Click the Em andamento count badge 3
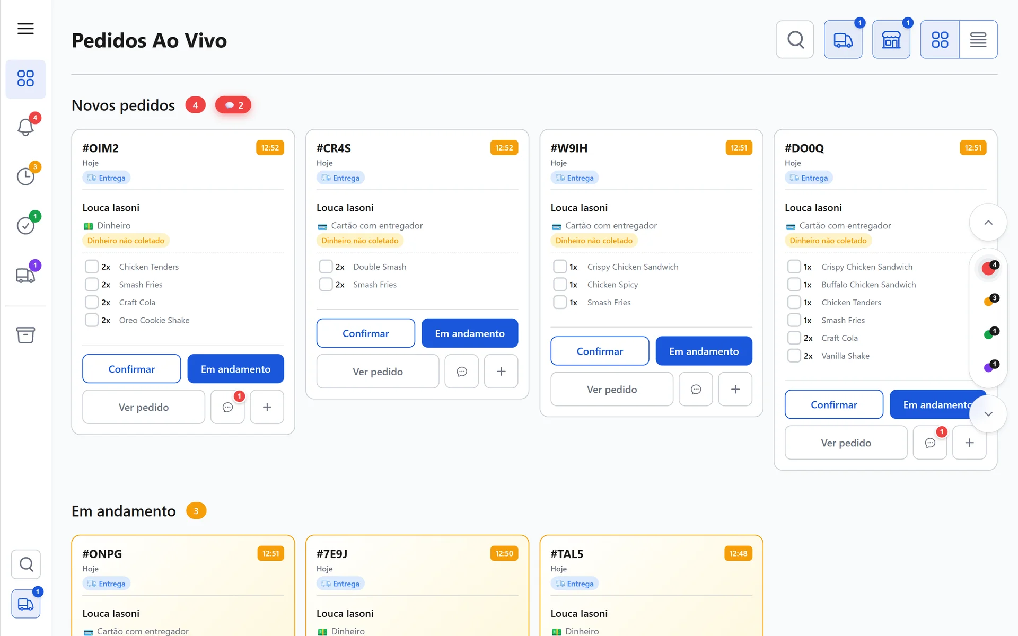 [x=196, y=511]
